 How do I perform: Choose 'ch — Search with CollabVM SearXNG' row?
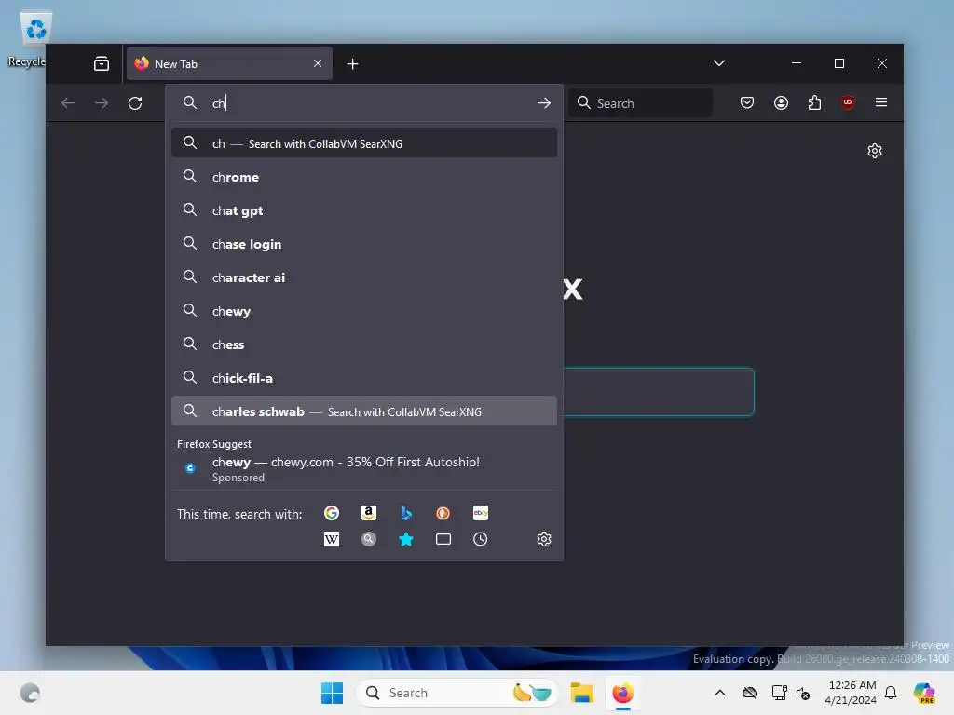(x=364, y=143)
